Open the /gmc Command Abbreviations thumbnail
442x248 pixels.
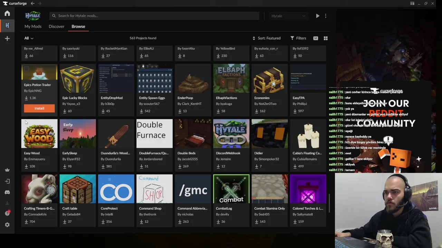[x=193, y=189]
